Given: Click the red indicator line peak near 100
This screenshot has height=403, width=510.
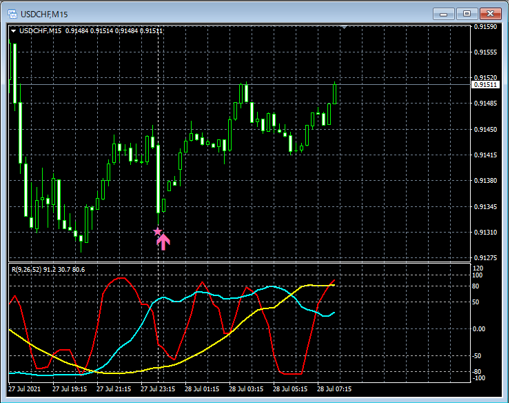Looking at the screenshot, I should [121, 278].
